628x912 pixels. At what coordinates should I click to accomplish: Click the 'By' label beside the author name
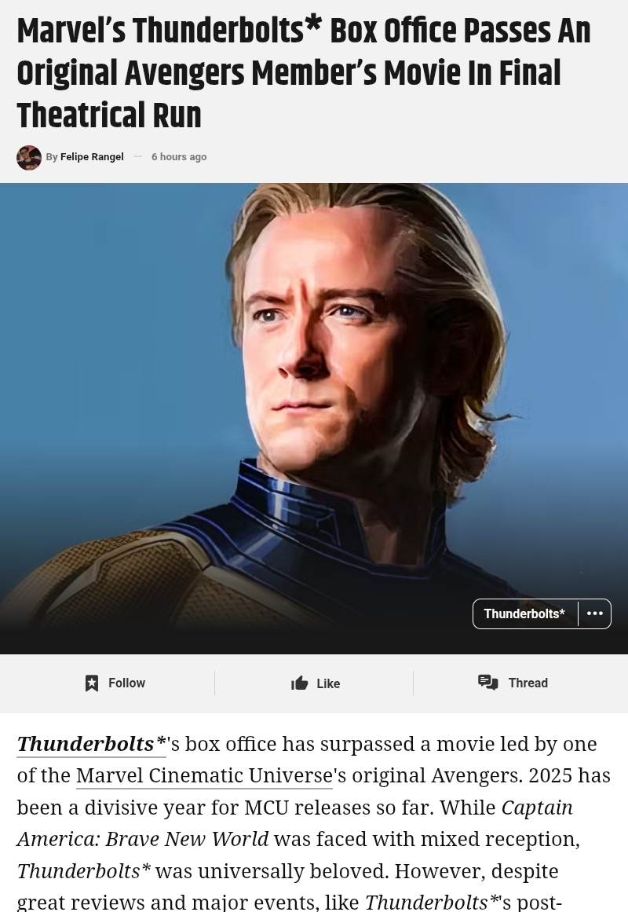52,156
